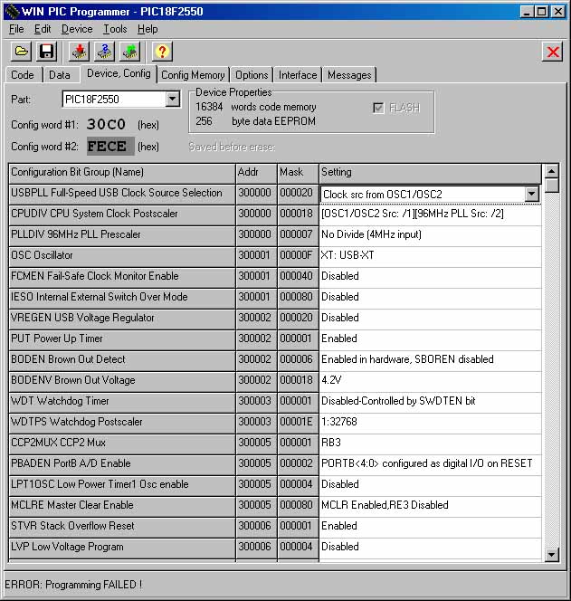Open the Messages tab

click(x=348, y=75)
